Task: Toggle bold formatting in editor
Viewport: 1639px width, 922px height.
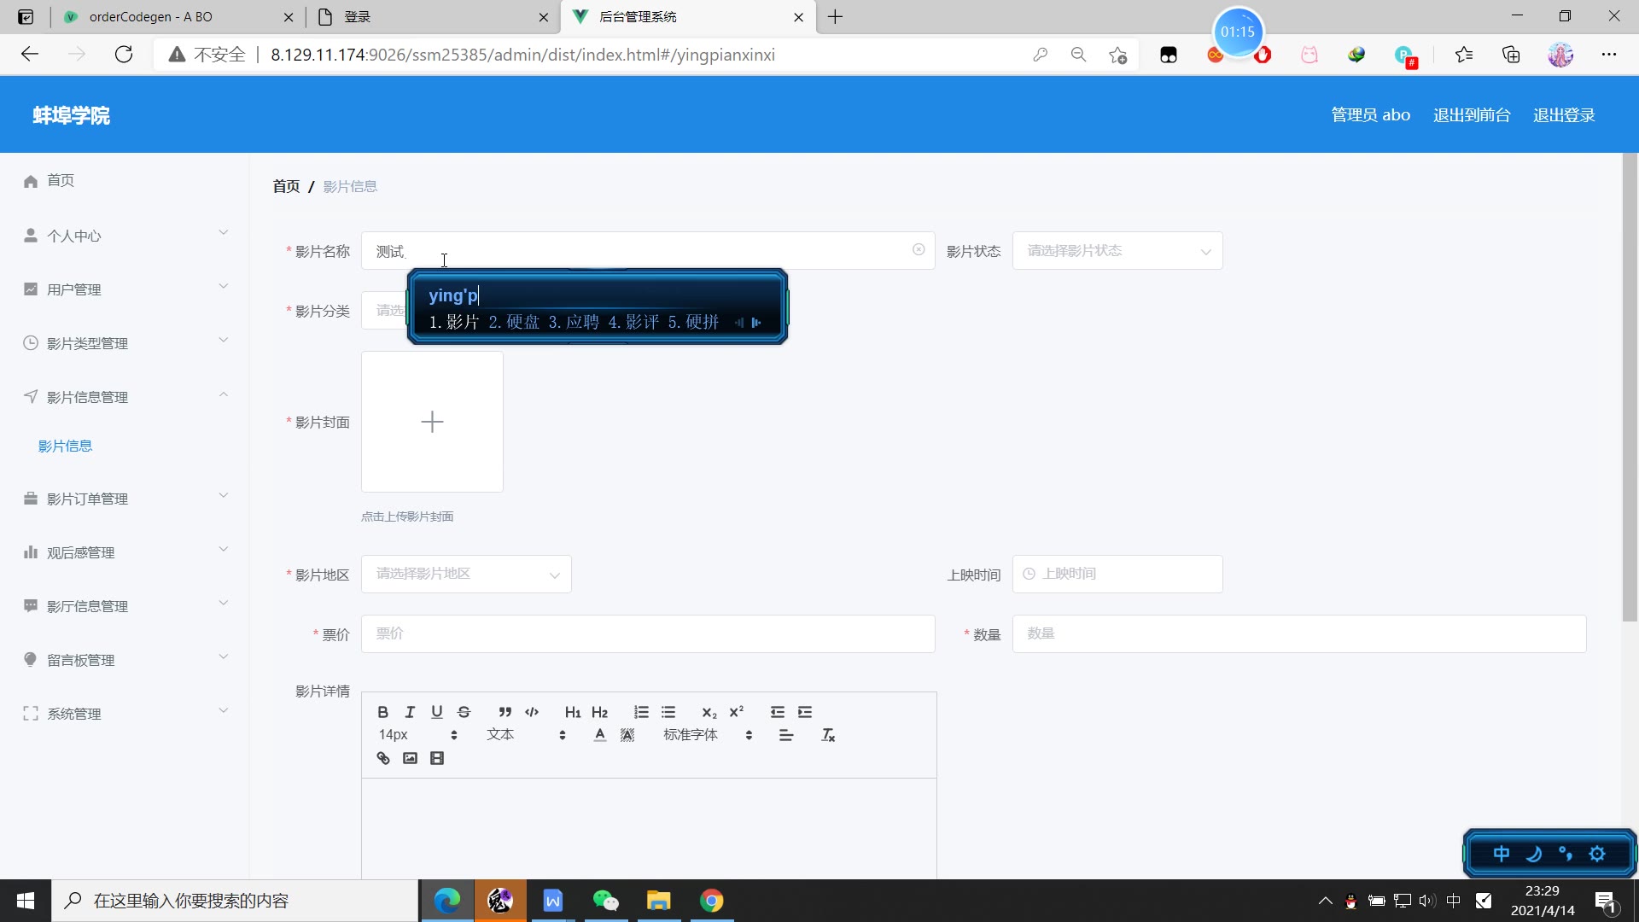Action: pos(382,712)
